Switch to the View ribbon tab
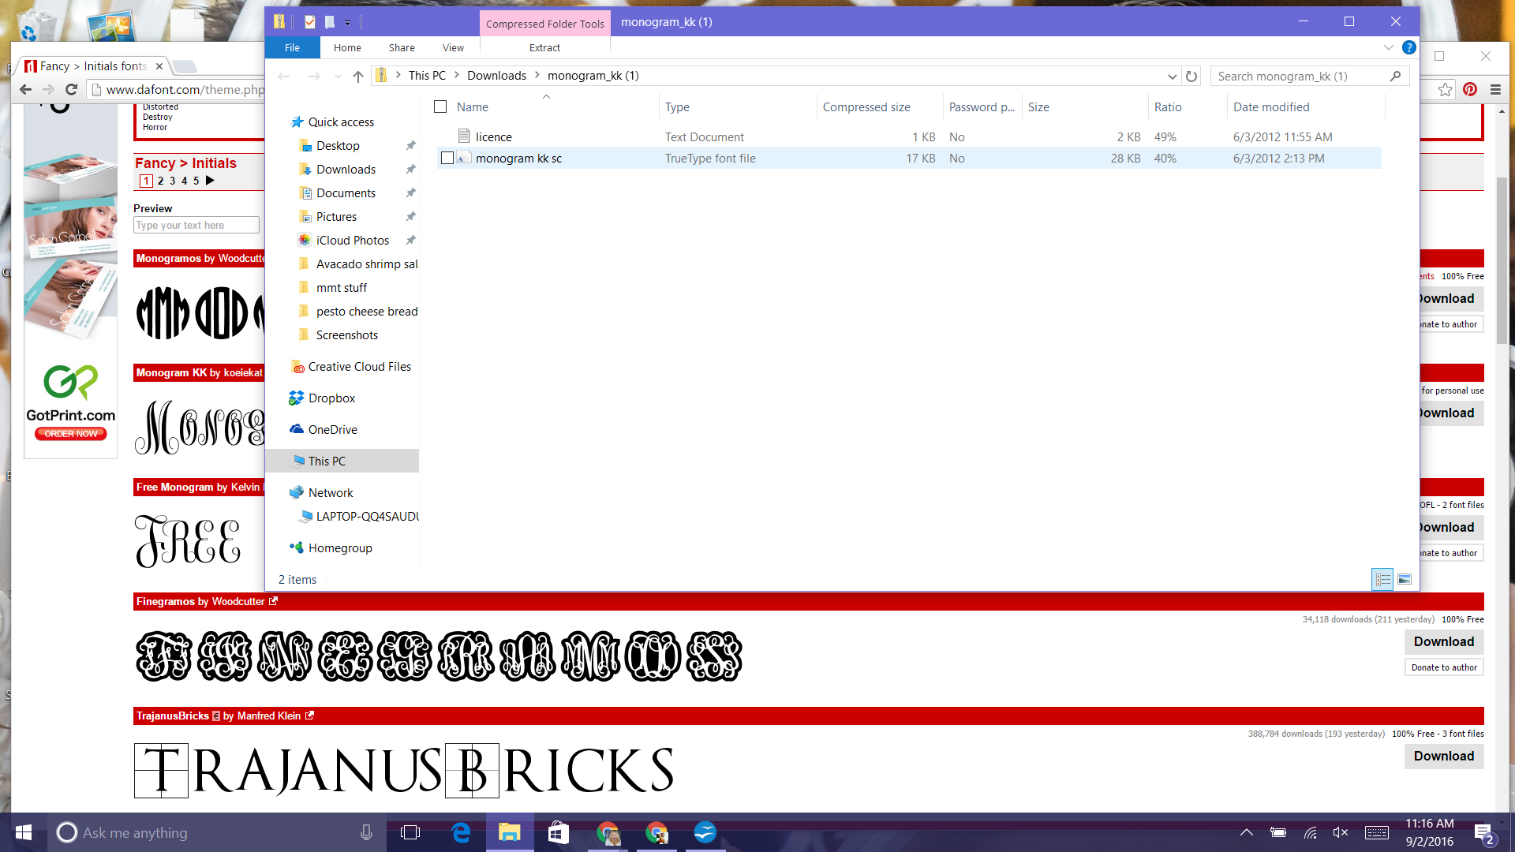The width and height of the screenshot is (1515, 852). point(453,47)
